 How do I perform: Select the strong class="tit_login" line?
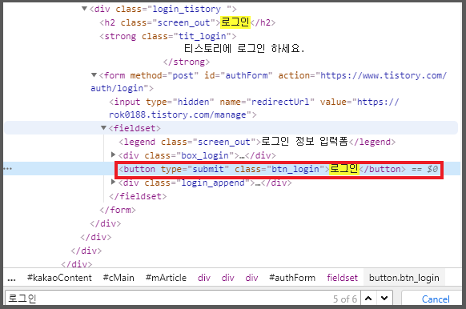(168, 36)
